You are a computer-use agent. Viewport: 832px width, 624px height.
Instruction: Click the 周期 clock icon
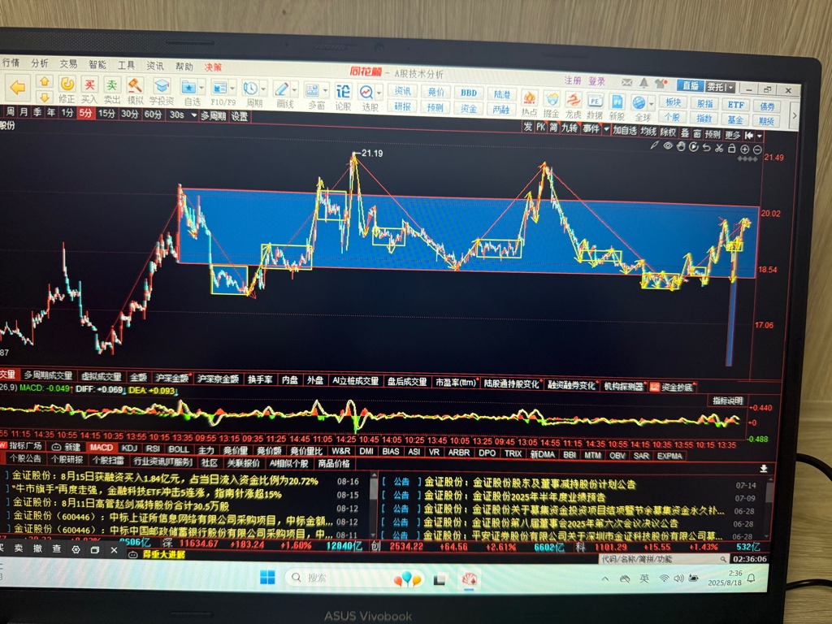tap(250, 88)
